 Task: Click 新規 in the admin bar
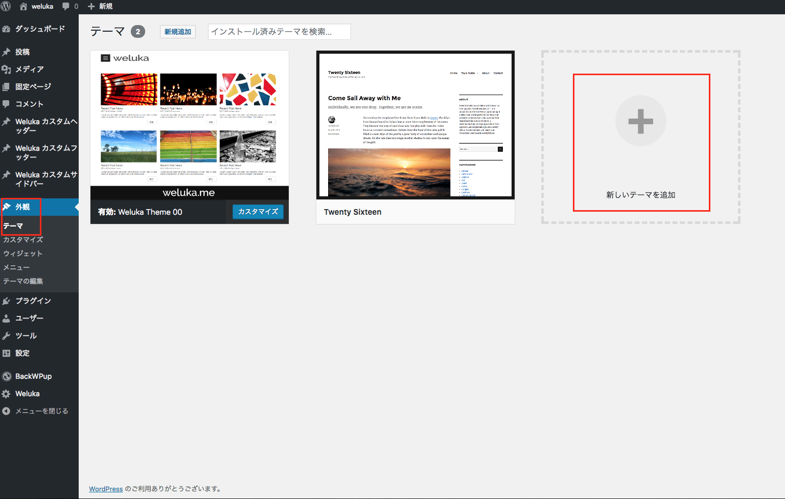coord(106,6)
